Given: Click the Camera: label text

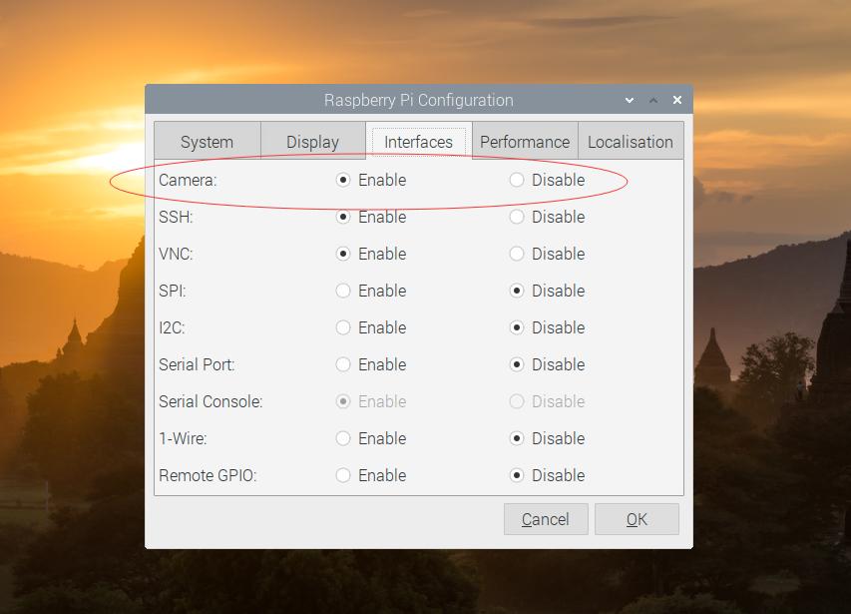Looking at the screenshot, I should [x=188, y=180].
